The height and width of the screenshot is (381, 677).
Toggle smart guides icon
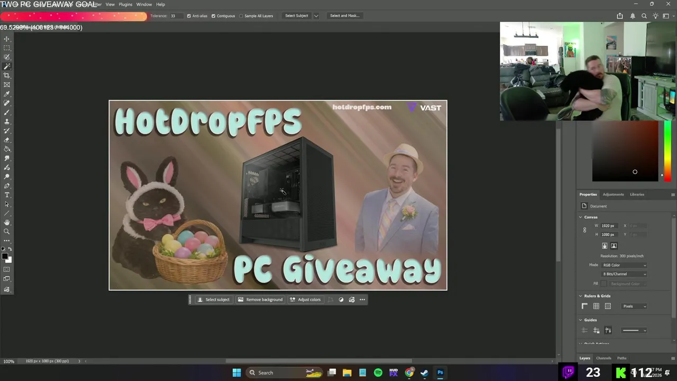tap(608, 331)
